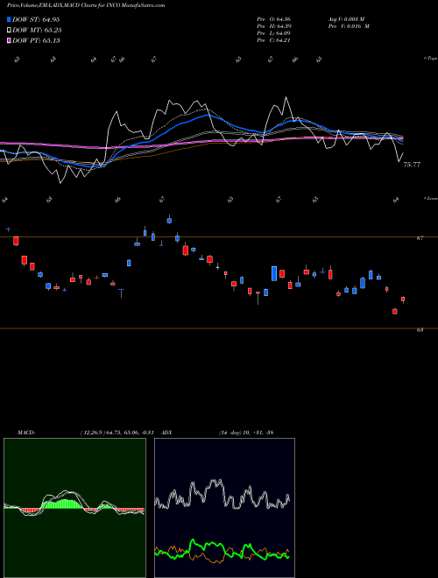
Task: Click the blue DOW ST legend swatch
Action: 9,19
